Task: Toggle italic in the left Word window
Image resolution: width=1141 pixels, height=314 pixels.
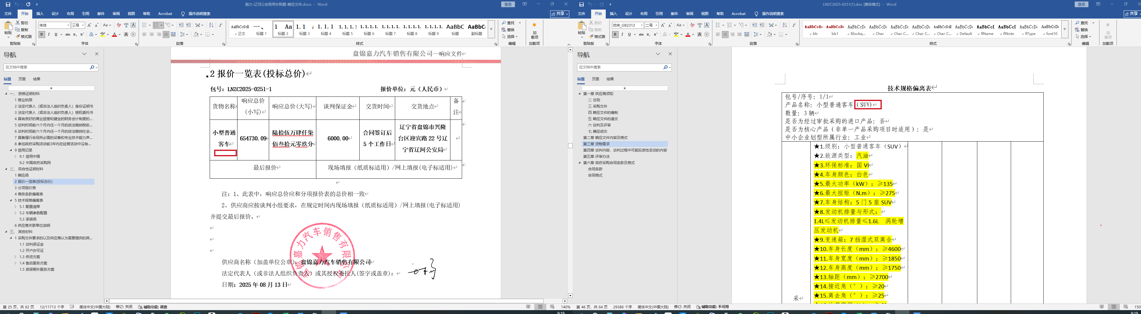Action: point(49,35)
